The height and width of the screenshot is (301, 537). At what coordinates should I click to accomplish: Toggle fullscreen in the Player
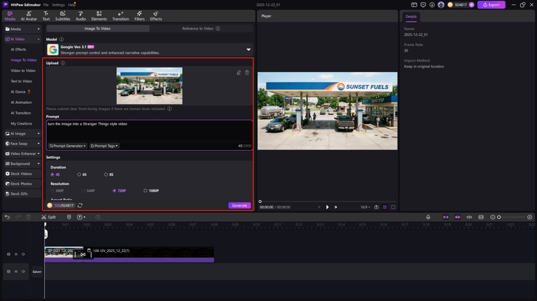393,207
